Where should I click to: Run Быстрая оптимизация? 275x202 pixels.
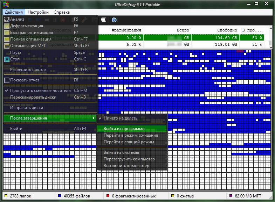[x=50, y=33]
